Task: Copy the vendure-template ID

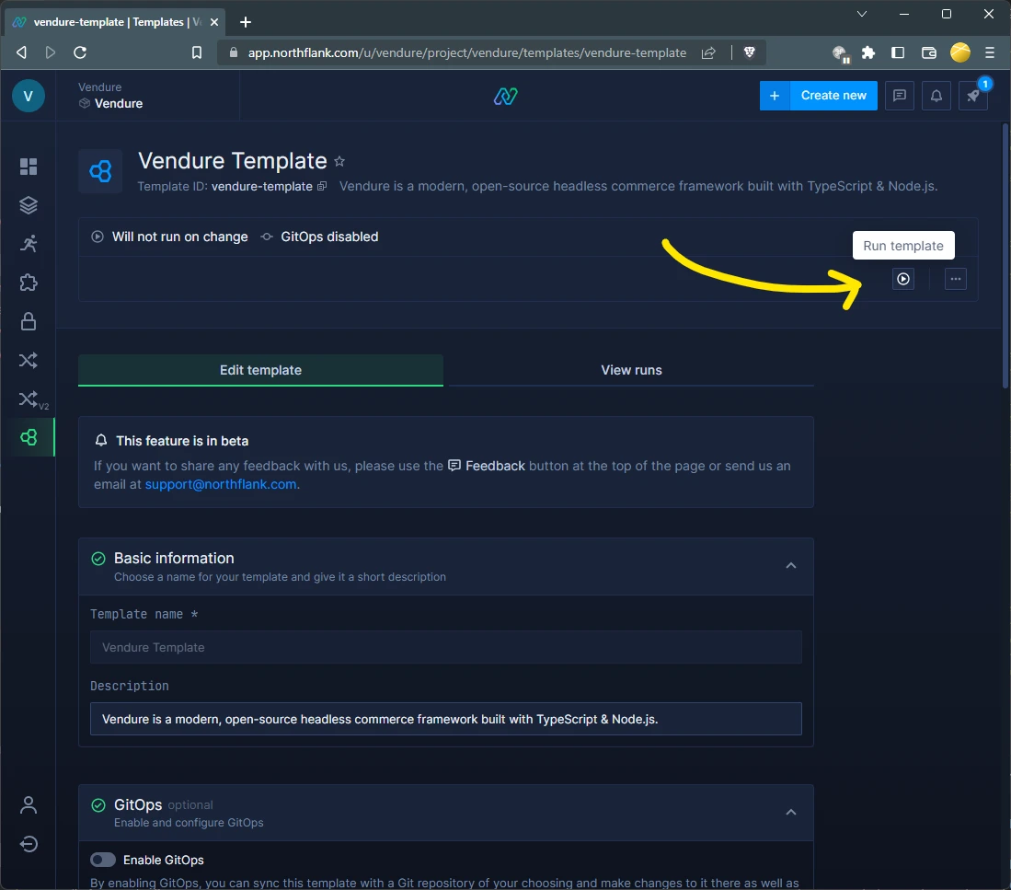Action: pyautogui.click(x=322, y=187)
